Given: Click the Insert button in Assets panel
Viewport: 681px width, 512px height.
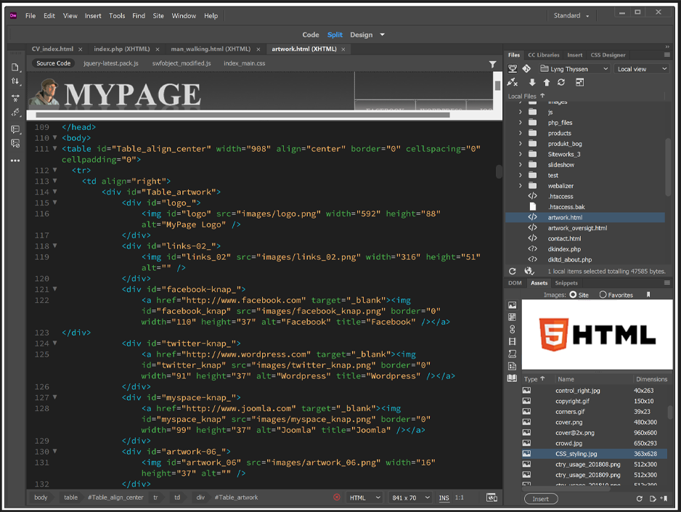Looking at the screenshot, I should (541, 499).
